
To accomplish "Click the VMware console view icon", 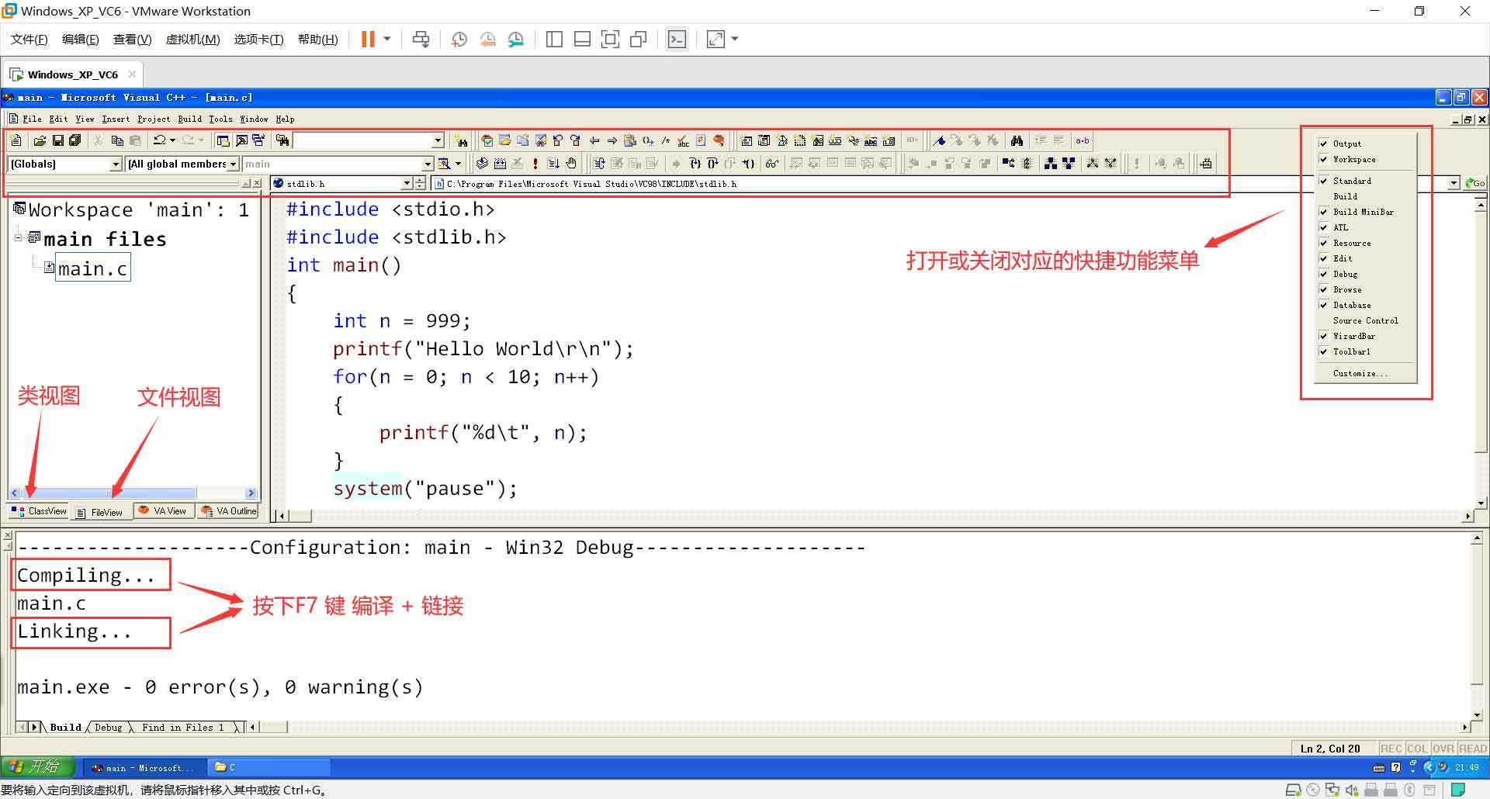I will coord(677,39).
